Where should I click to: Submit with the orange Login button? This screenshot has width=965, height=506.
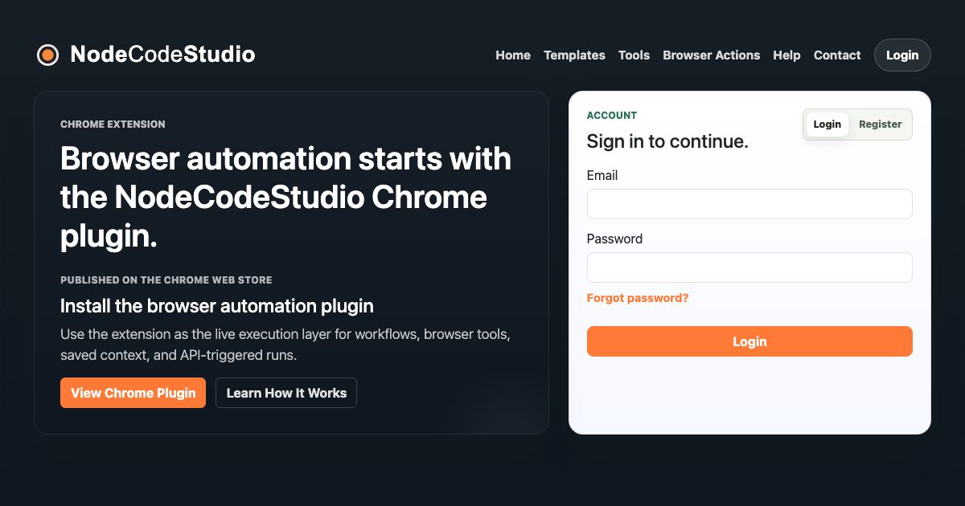click(749, 341)
